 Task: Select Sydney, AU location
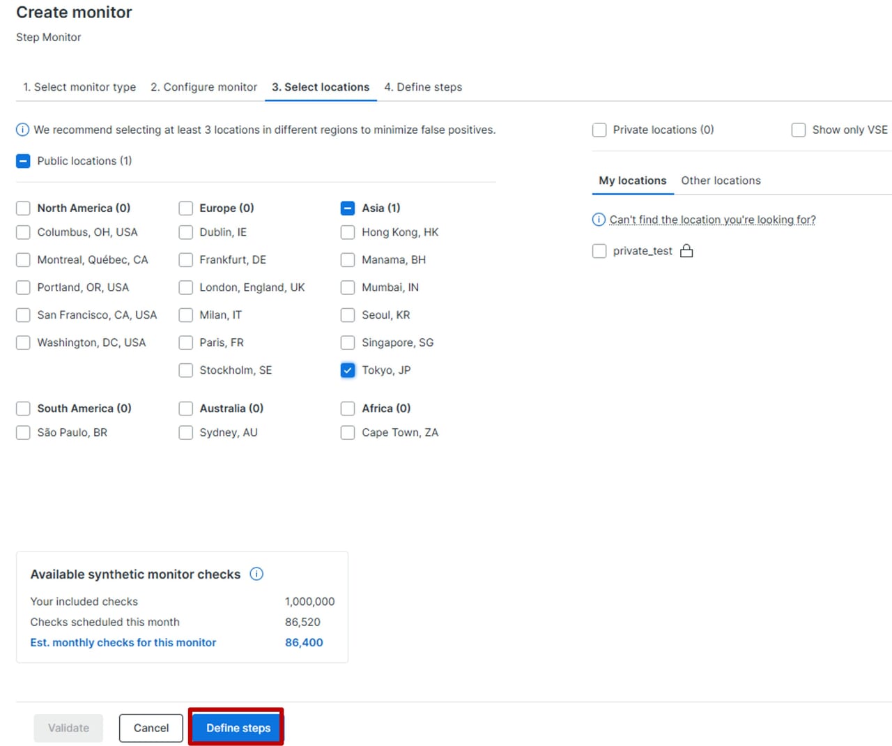tap(185, 433)
